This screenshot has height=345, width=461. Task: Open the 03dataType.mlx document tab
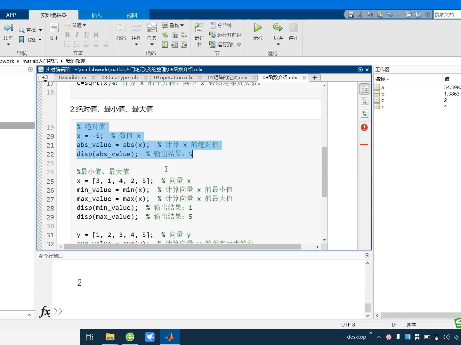[x=120, y=78]
